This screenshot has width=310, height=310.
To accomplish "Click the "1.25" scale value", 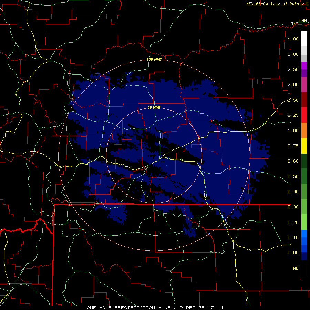I will [x=293, y=115].
